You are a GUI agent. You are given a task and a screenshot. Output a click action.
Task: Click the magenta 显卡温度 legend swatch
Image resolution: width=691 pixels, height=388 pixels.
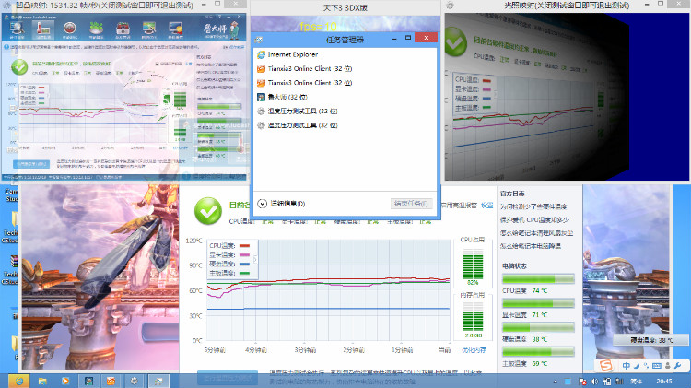click(x=244, y=255)
